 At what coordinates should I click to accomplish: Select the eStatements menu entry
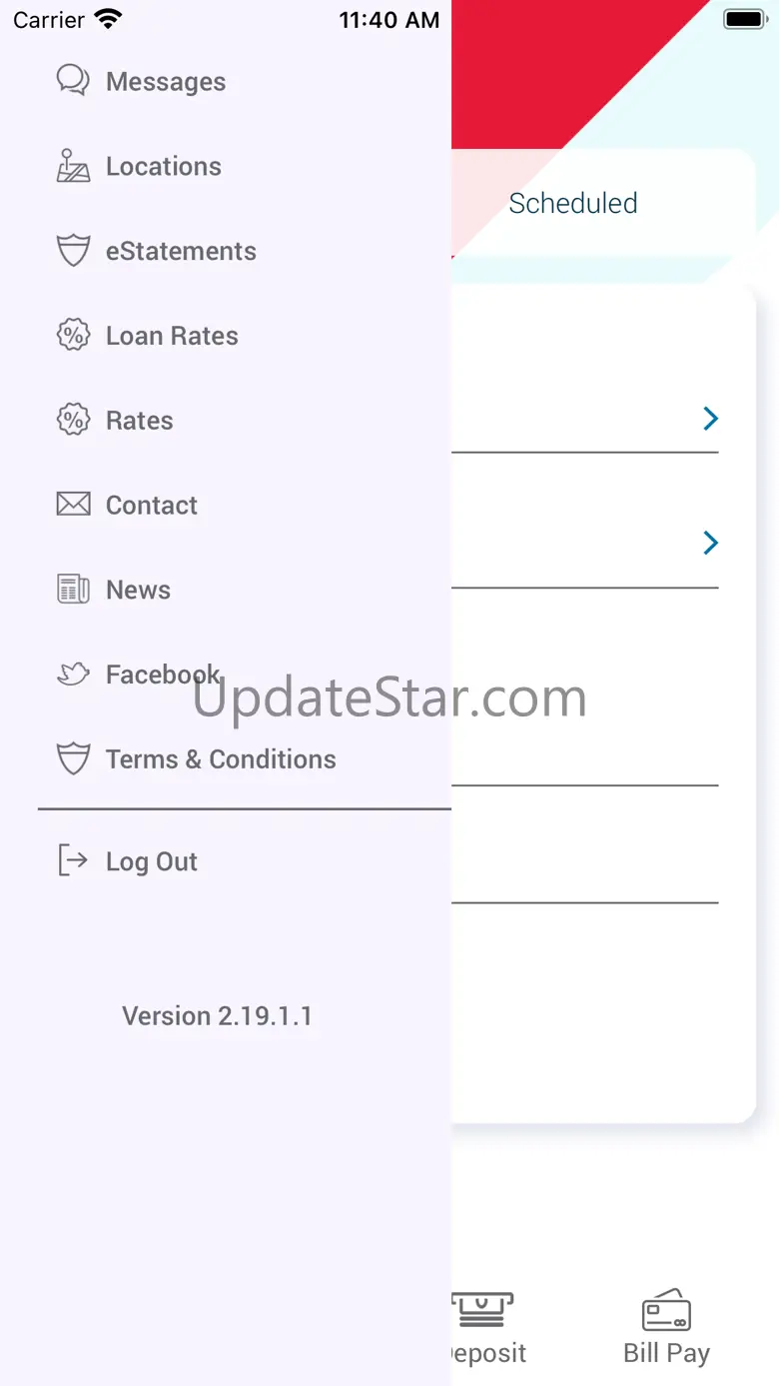pos(181,251)
